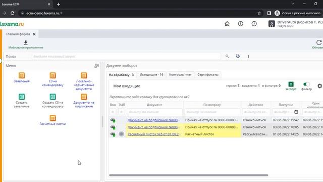
Task: Open browser tab search chevron
Action: (x=293, y=4)
